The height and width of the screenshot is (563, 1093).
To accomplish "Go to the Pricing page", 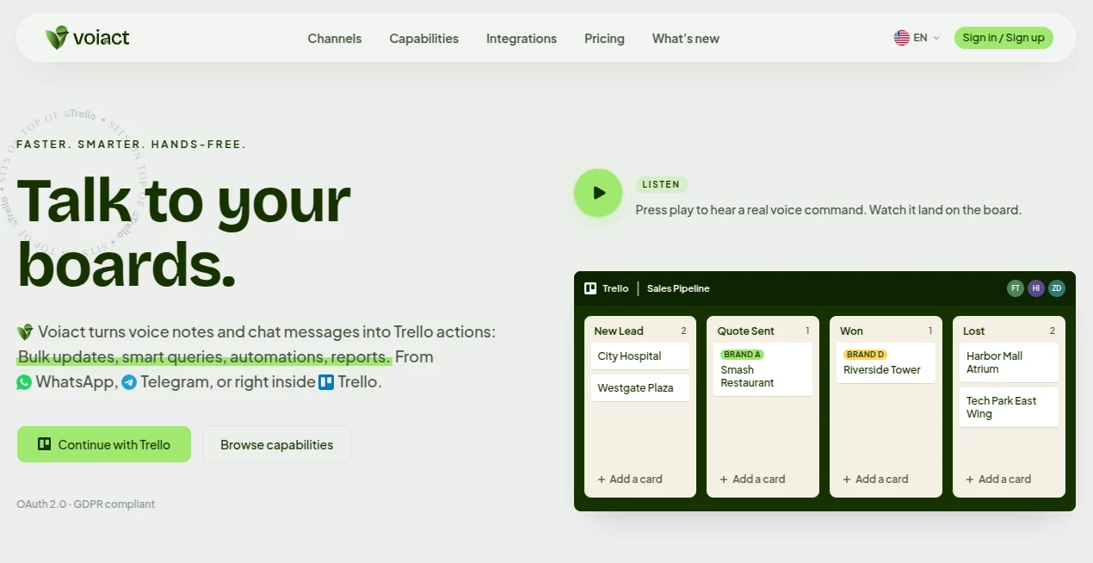I will click(604, 39).
